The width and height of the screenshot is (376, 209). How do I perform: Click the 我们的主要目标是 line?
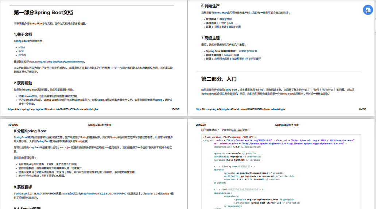click(x=25, y=158)
